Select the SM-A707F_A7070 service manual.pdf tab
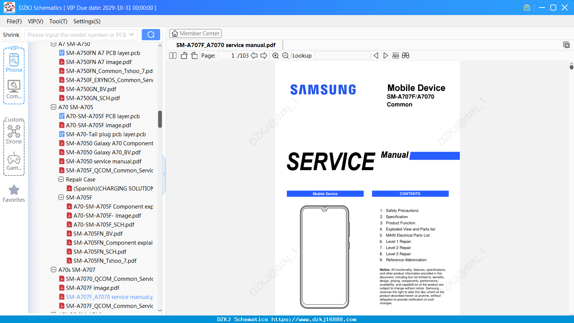 [x=226, y=45]
